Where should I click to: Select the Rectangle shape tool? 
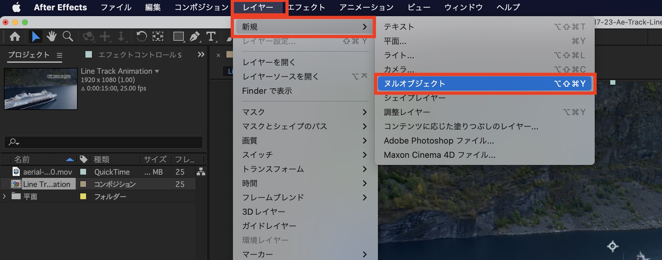coord(178,37)
